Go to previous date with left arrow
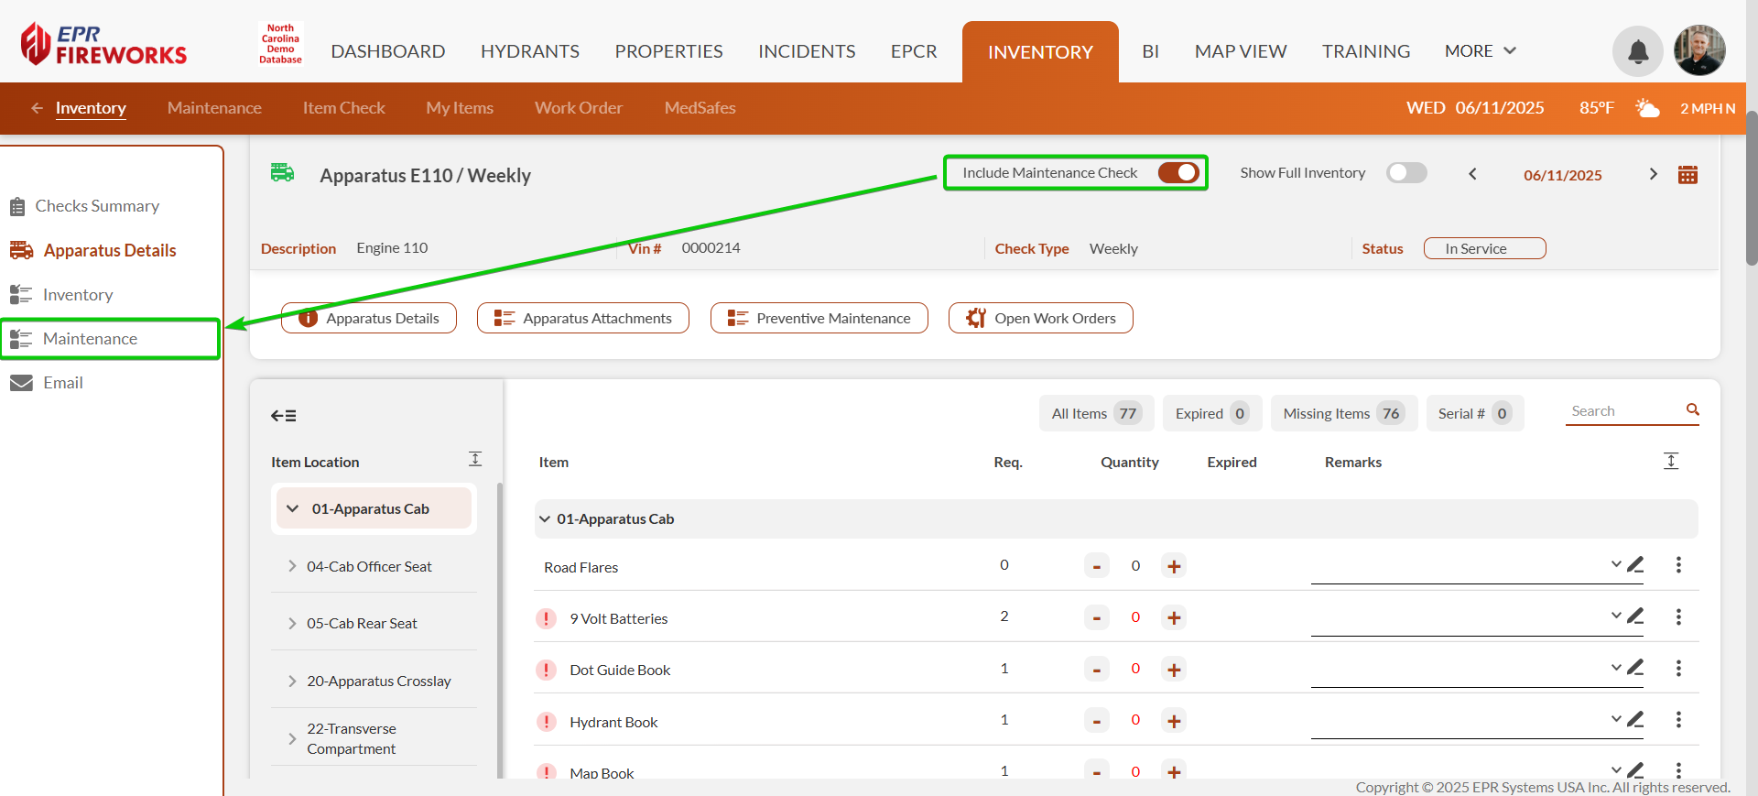The width and height of the screenshot is (1758, 796). pyautogui.click(x=1472, y=174)
